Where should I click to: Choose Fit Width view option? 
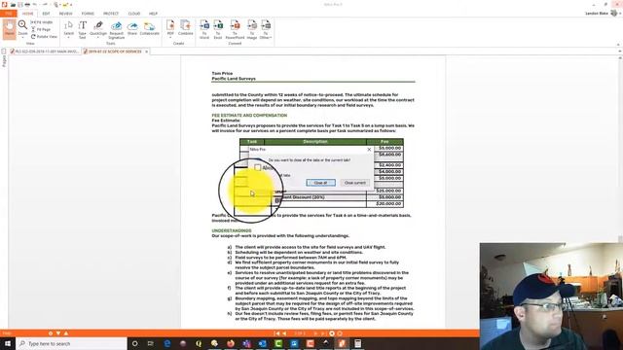point(41,22)
